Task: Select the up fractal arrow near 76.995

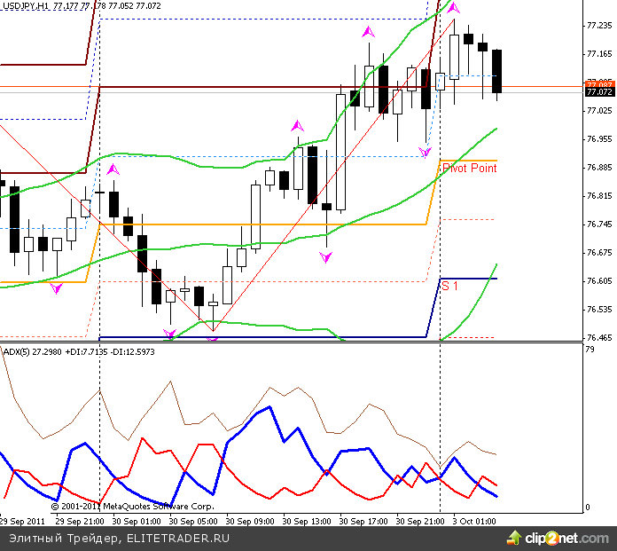Action: (296, 127)
